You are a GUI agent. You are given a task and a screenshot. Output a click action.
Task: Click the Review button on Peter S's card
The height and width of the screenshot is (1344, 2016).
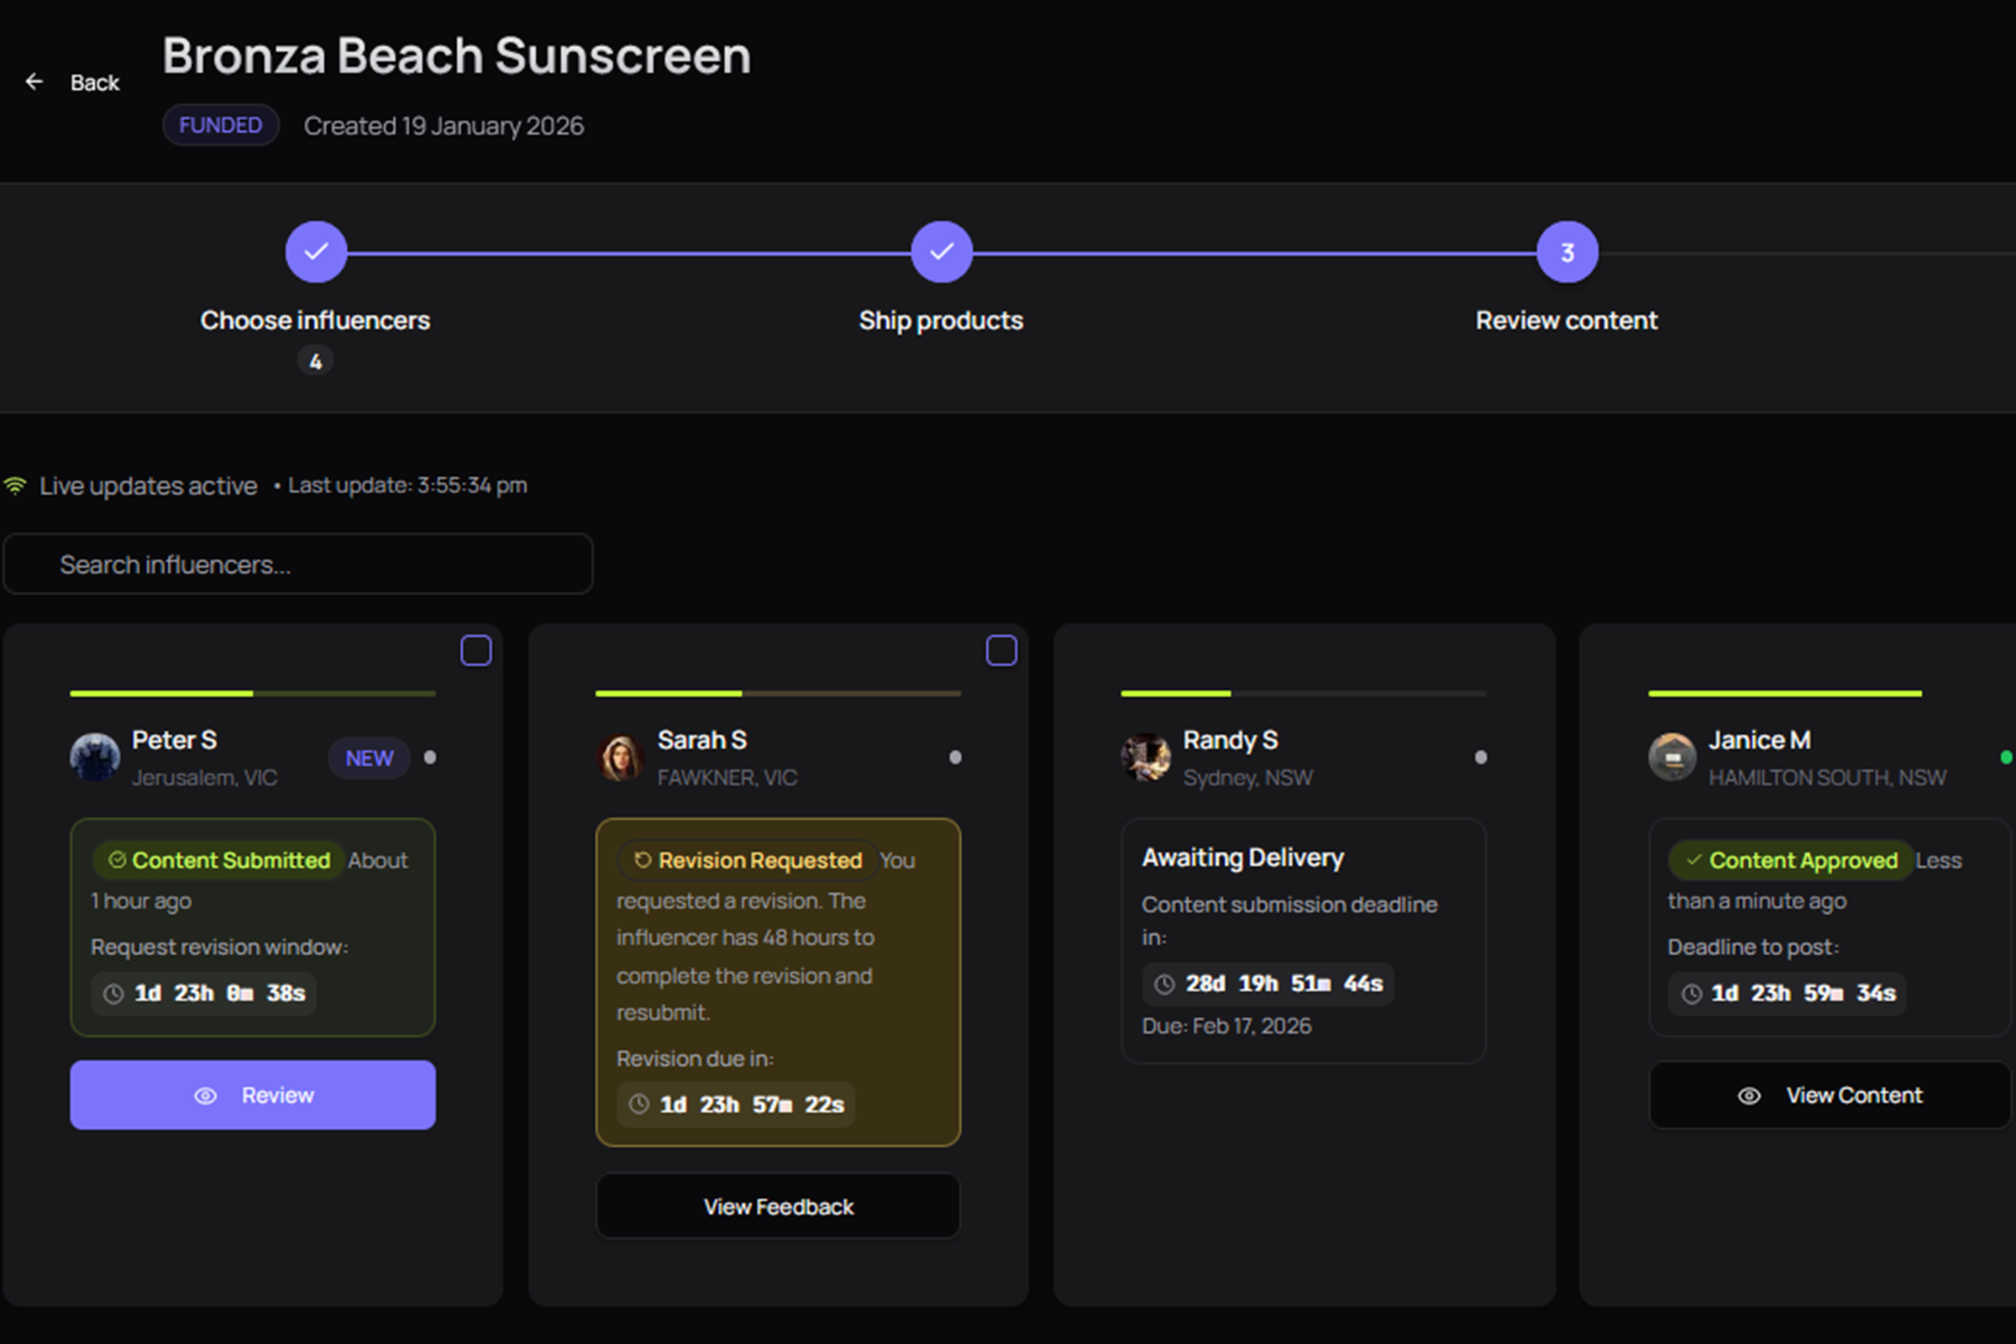[x=253, y=1095]
